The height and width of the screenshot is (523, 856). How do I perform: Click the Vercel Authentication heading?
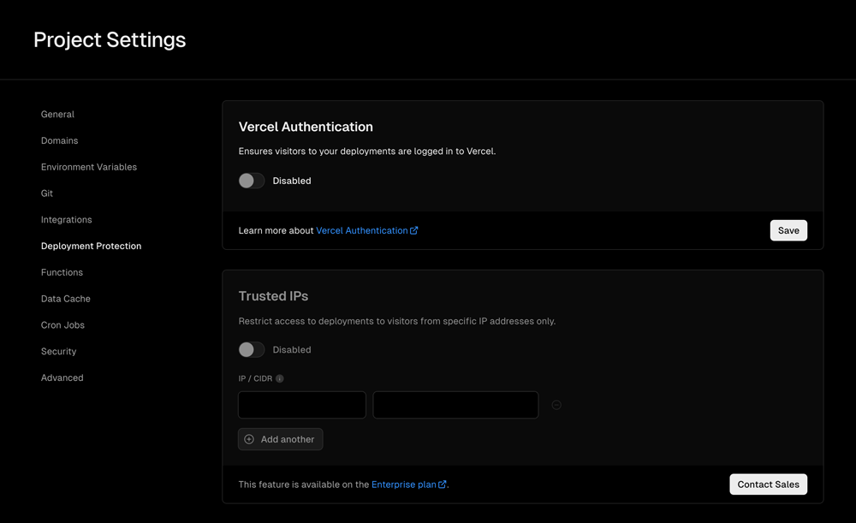(x=306, y=127)
